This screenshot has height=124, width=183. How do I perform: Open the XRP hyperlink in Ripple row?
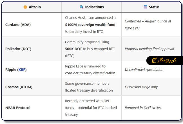(22, 70)
